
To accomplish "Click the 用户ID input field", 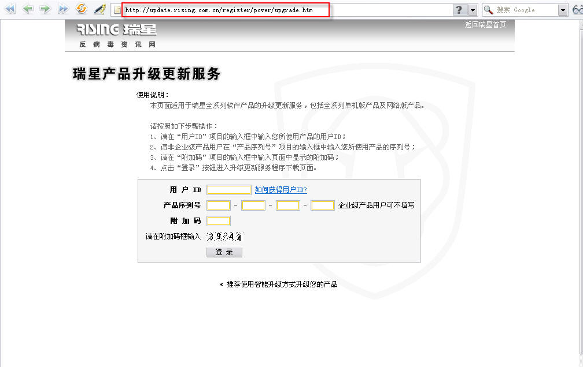I will (228, 190).
